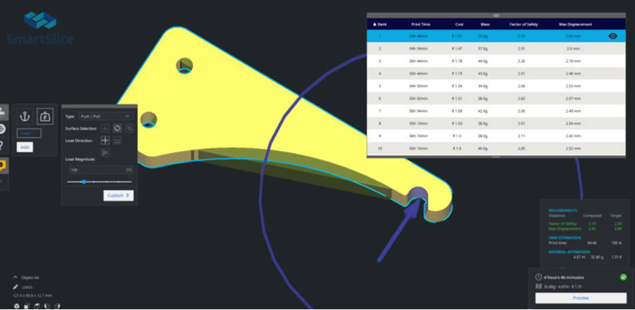Toggle eye visibility on rank 1 result

click(x=612, y=35)
